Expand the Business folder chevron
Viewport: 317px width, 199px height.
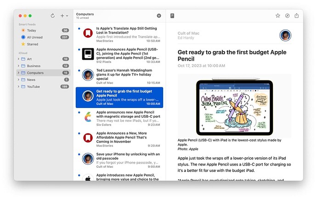click(18, 66)
